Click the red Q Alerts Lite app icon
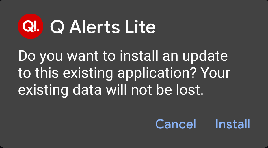The width and height of the screenshot is (268, 148). point(30,26)
